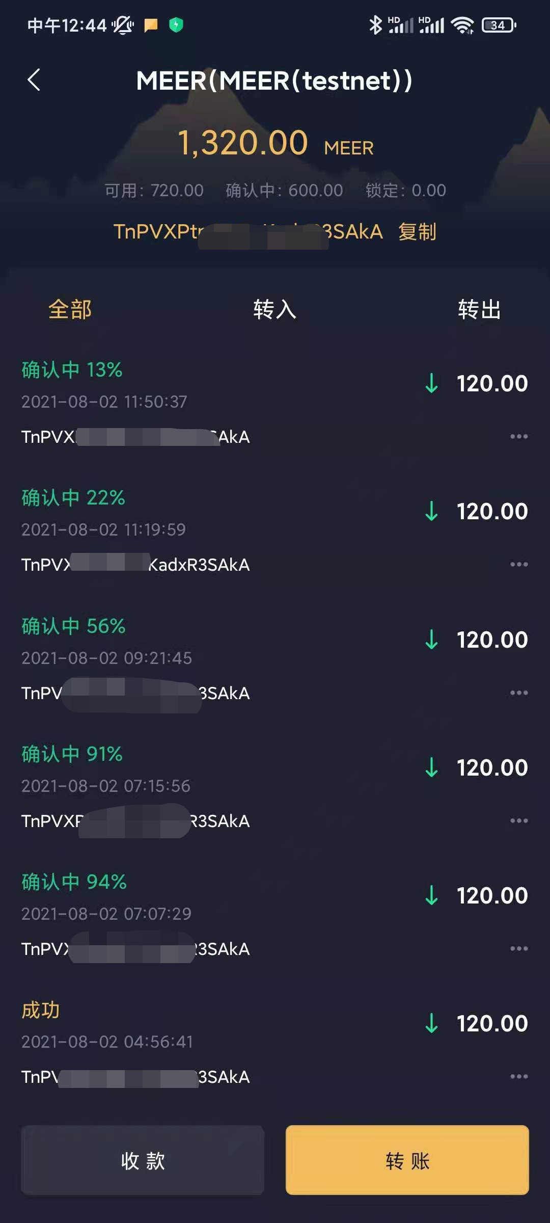
Task: Tap the incoming arrow on 11:50:37 transaction
Action: [x=431, y=383]
